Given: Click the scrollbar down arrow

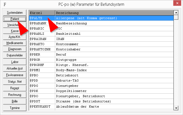Looking at the screenshot, I should point(176,108).
